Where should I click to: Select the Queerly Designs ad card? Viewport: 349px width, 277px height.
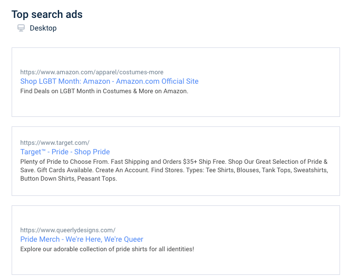click(176, 240)
